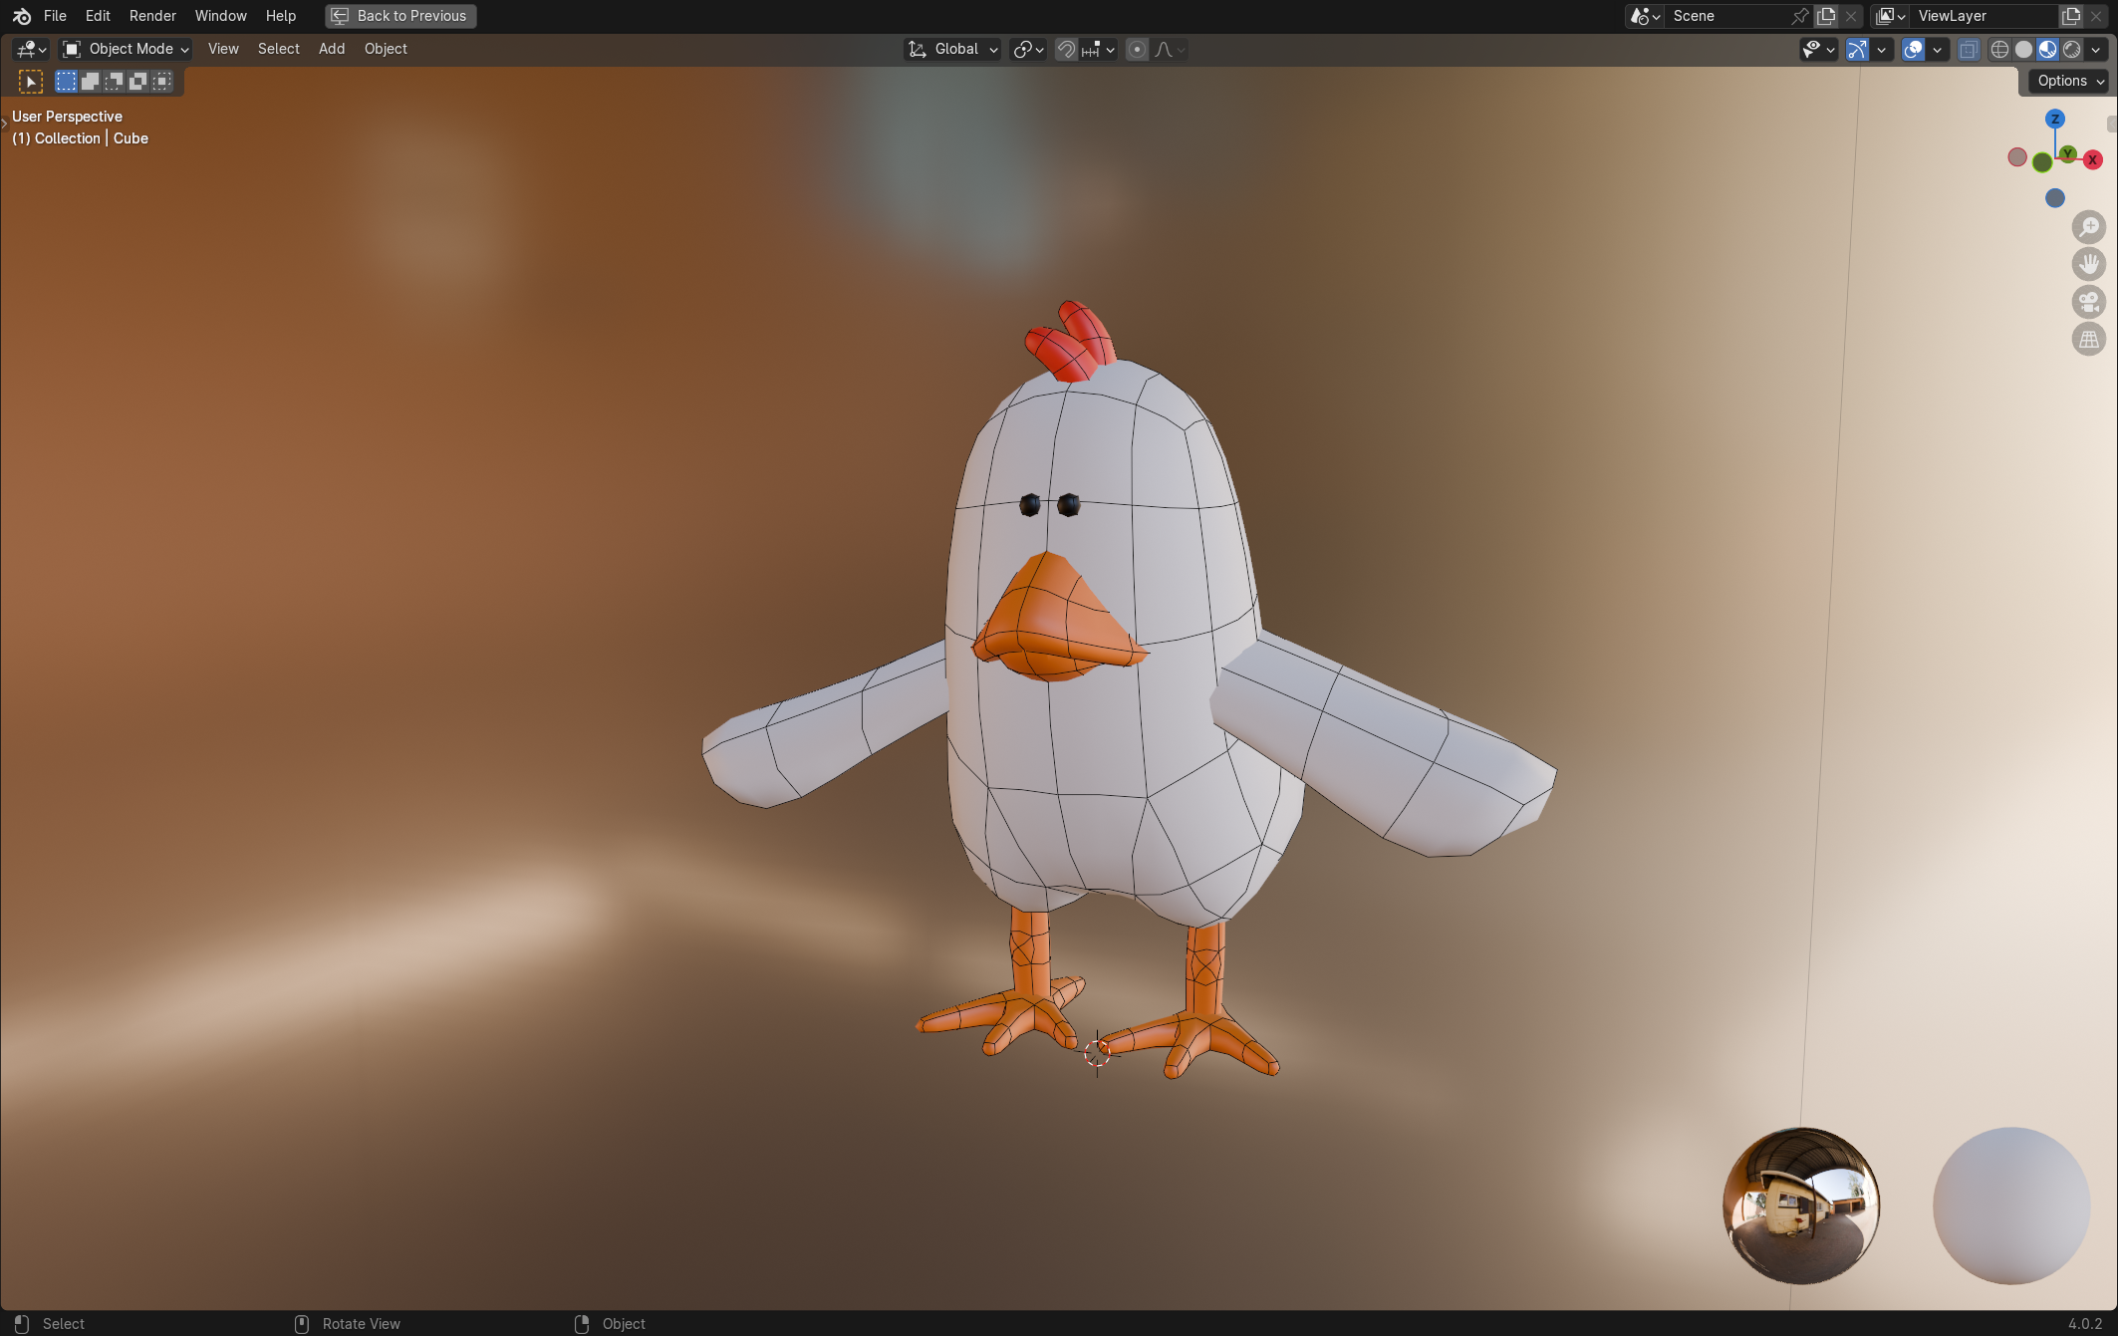
Task: Open the Object Mode dropdown
Action: click(x=125, y=49)
